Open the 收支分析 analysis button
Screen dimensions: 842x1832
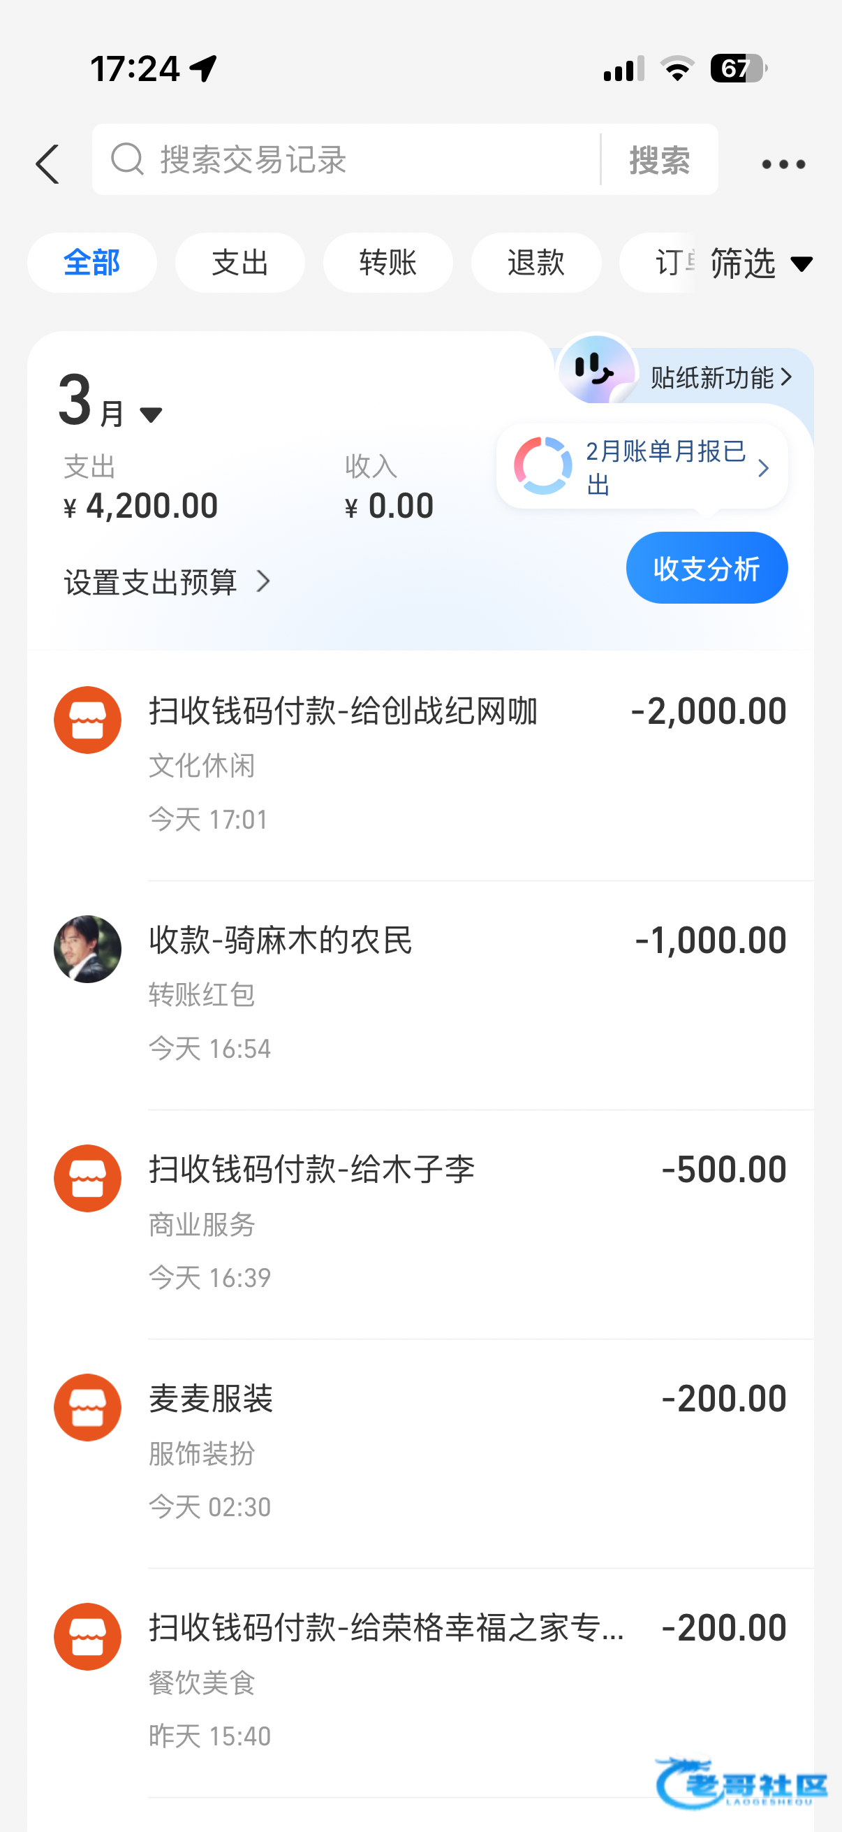pos(707,568)
